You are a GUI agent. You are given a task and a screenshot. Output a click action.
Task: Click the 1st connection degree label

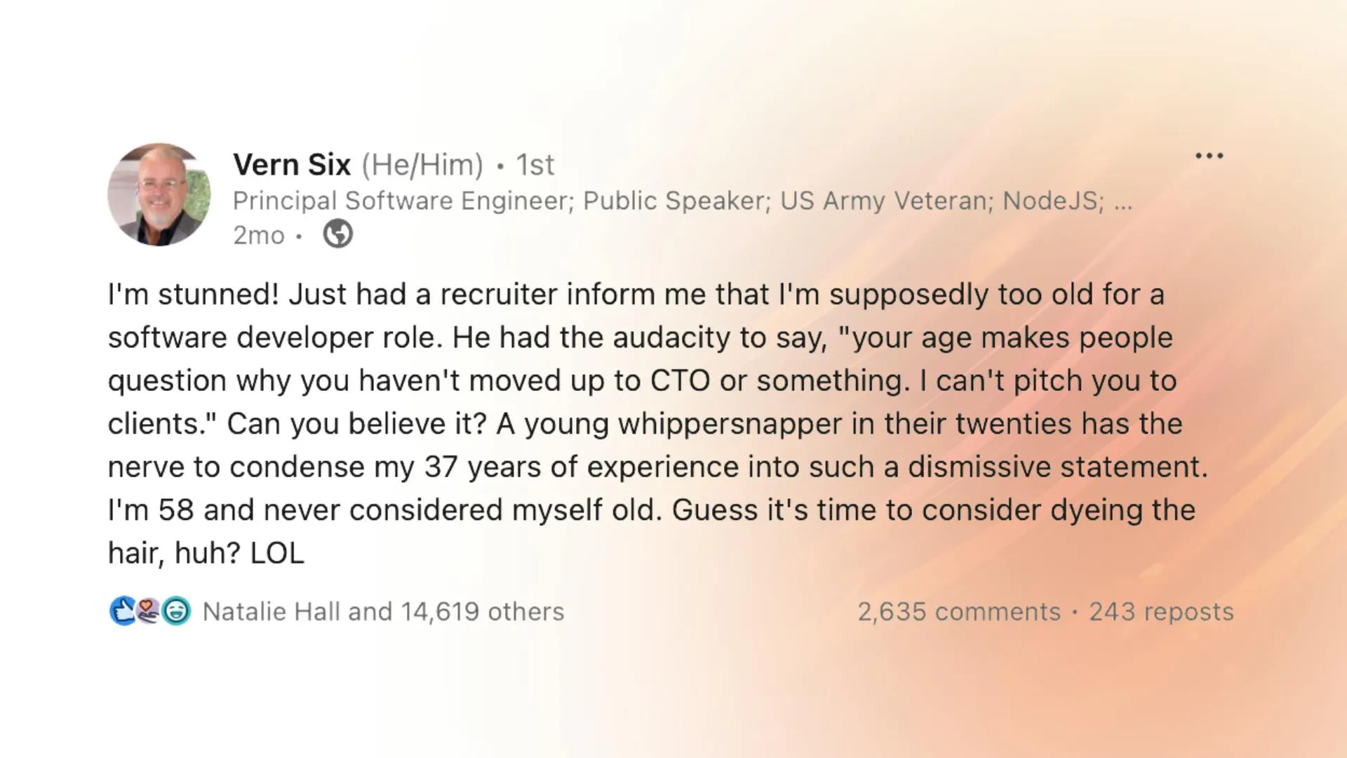[535, 166]
